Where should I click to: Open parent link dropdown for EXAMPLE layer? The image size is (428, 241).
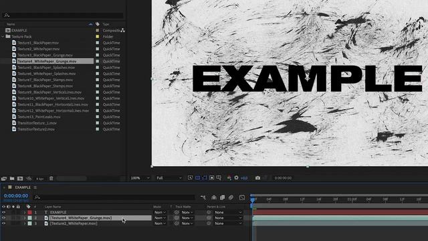pos(228,212)
